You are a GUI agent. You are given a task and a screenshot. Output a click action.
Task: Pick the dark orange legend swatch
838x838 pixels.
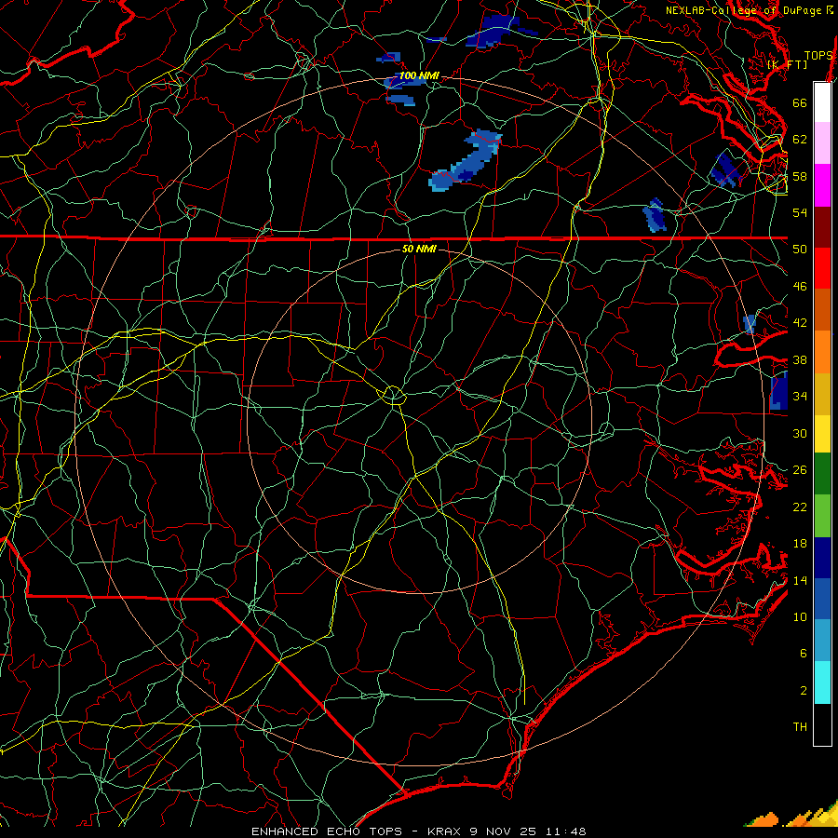tap(822, 309)
